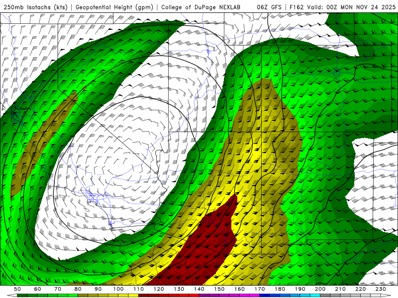398x298 pixels.
Task: Click the 200 value on the legend scale
Action: [x=320, y=289]
